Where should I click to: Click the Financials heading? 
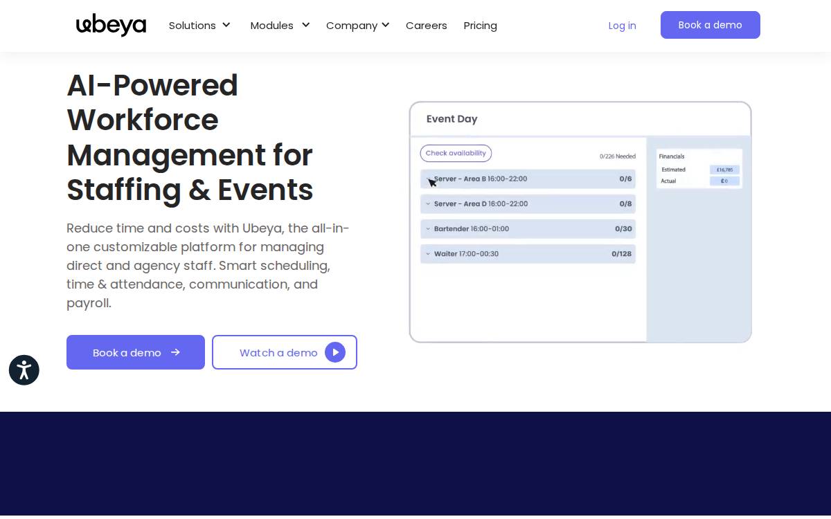point(672,156)
